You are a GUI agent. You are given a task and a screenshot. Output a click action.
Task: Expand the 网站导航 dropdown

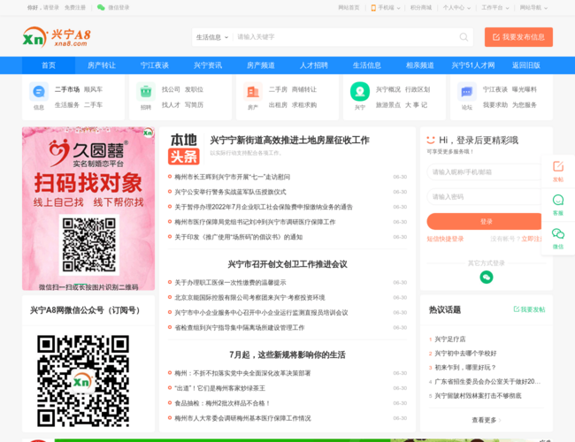533,8
